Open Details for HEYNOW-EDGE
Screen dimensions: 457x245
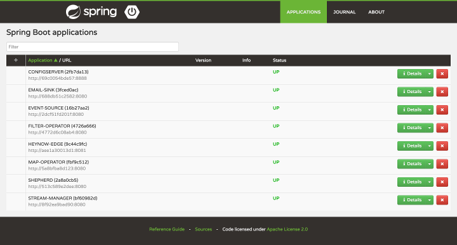(411, 146)
